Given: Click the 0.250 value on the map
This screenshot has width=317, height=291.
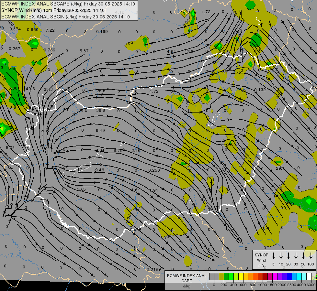Looking at the screenshot, I should point(154,170).
